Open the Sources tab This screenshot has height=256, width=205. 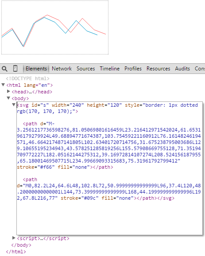coord(86,69)
